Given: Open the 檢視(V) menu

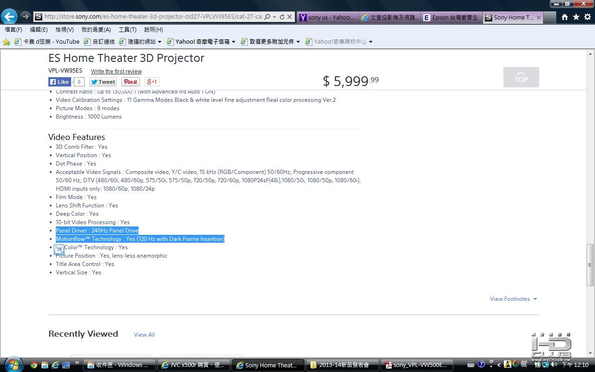Looking at the screenshot, I should pyautogui.click(x=64, y=29).
